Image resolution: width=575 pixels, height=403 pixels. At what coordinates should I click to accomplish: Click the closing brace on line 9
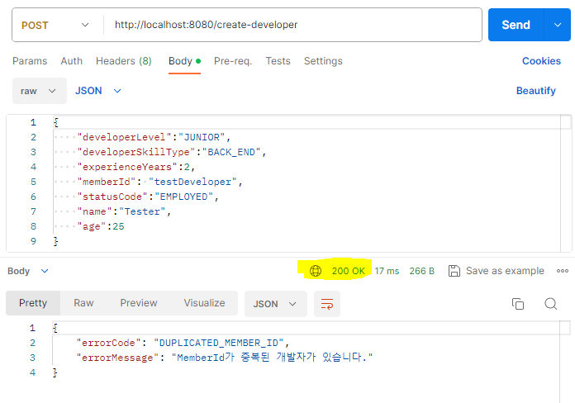click(55, 241)
